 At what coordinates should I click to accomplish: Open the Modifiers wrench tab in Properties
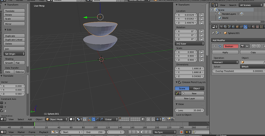(246, 27)
